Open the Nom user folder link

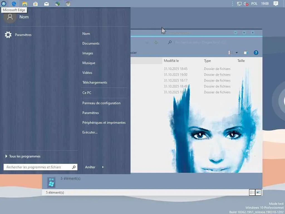[x=86, y=34]
